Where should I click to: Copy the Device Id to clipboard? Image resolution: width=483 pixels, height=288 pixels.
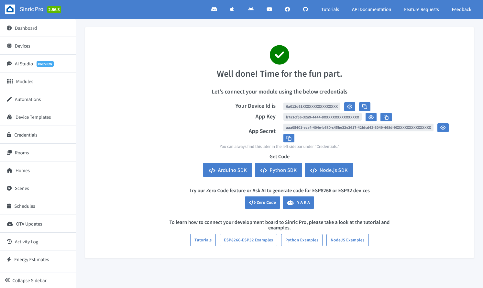pyautogui.click(x=365, y=106)
